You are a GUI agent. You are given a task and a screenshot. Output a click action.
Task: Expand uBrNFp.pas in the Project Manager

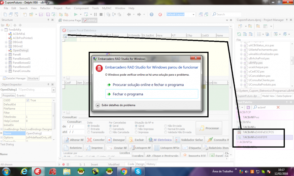[241, 63]
